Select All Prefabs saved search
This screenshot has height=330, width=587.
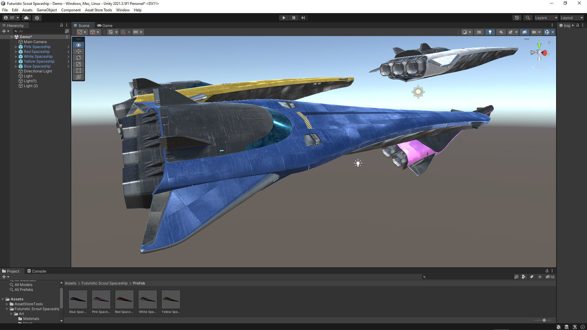click(x=24, y=290)
